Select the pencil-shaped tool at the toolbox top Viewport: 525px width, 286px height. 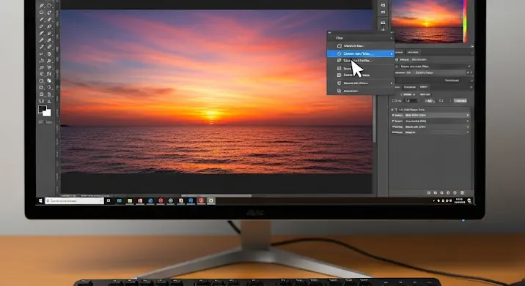42,5
